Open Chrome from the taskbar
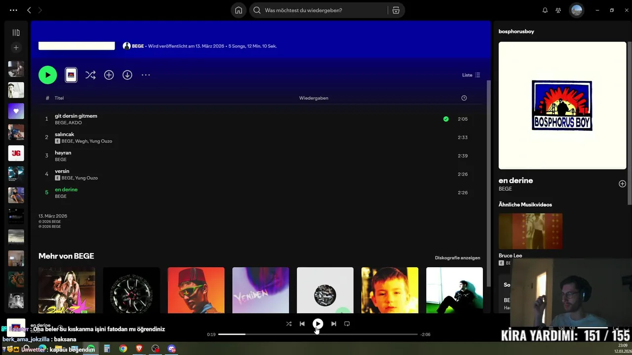Image resolution: width=632 pixels, height=355 pixels. (123, 349)
